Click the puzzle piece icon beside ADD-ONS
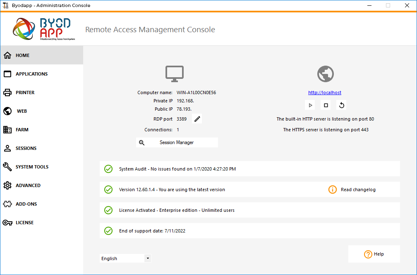This screenshot has height=275, width=417. click(x=7, y=204)
